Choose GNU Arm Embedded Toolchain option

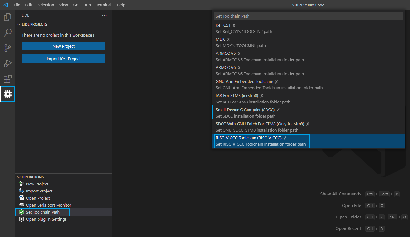point(308,85)
